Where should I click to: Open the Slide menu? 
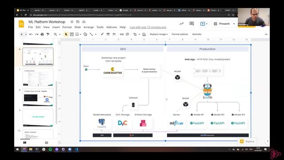tap(78, 27)
